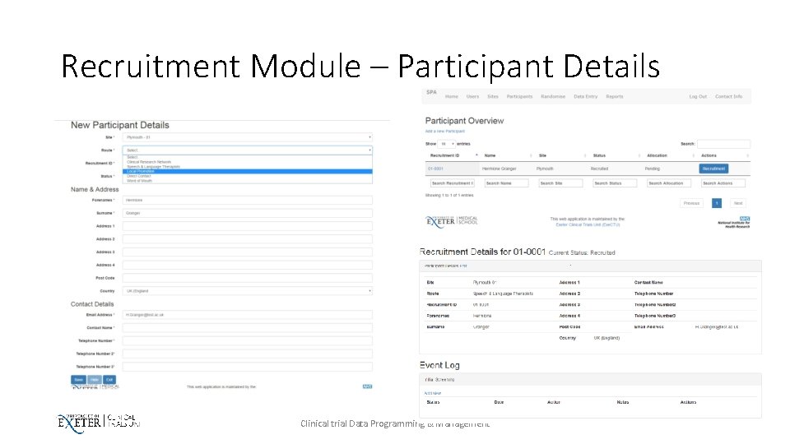Click the Next pagination button
The image size is (790, 444).
(738, 203)
